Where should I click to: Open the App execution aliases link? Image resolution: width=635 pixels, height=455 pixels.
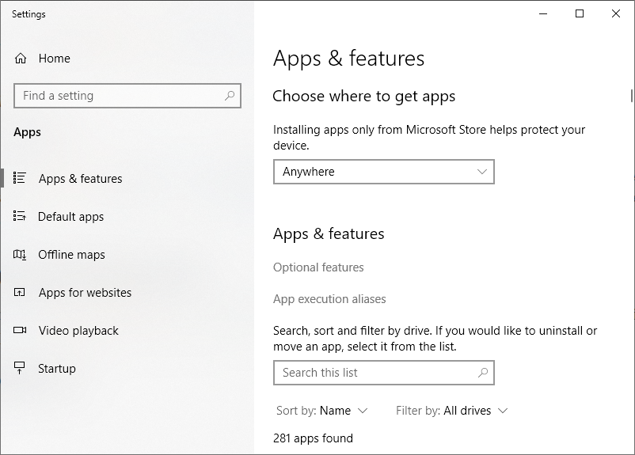[x=329, y=299]
